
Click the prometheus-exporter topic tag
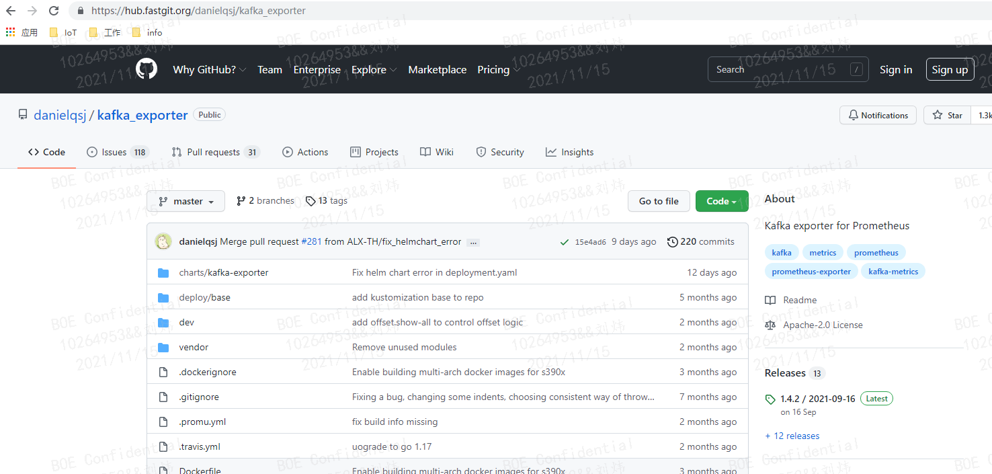tap(811, 272)
